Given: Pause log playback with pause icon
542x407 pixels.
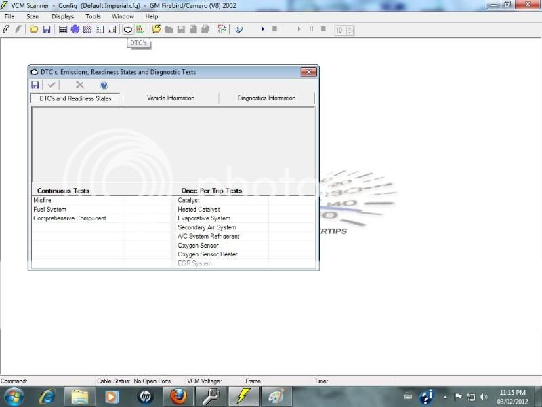Looking at the screenshot, I should (x=311, y=29).
